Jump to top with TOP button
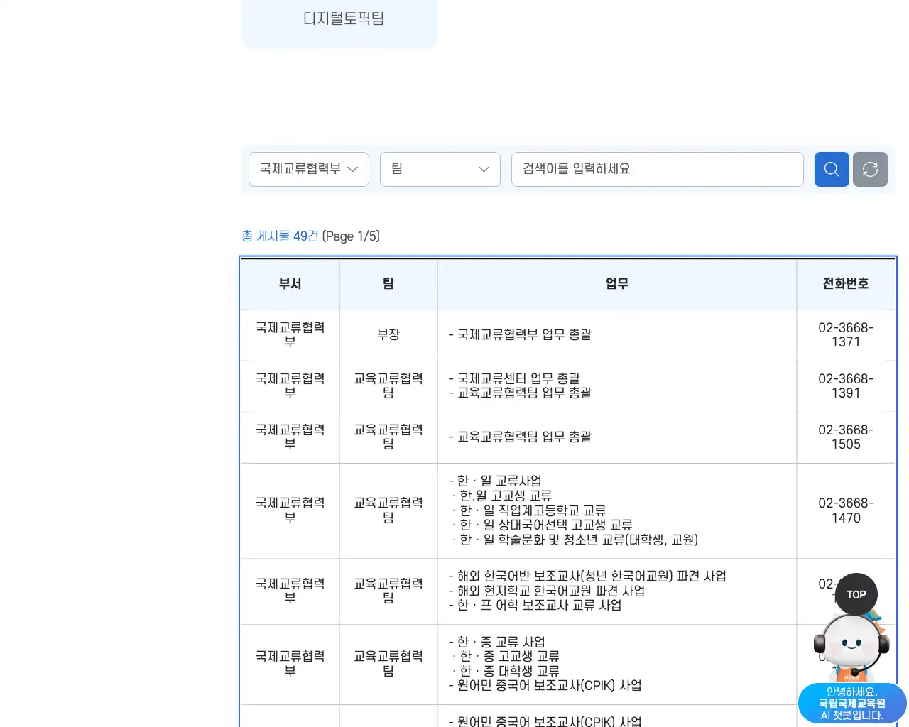Image resolution: width=909 pixels, height=727 pixels. (x=856, y=595)
